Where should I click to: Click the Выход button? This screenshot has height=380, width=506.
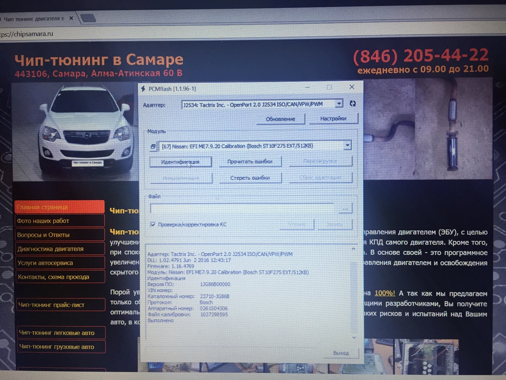click(x=341, y=353)
